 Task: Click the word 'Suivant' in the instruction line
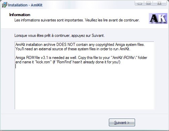point(98,36)
